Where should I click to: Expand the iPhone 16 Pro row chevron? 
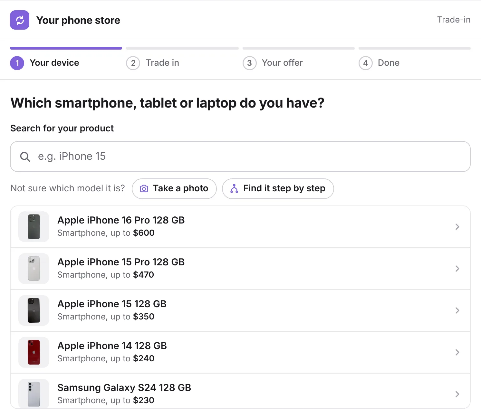[x=457, y=227]
